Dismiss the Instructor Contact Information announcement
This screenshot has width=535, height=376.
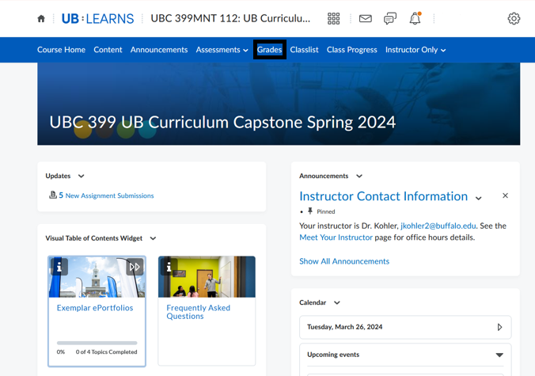505,196
